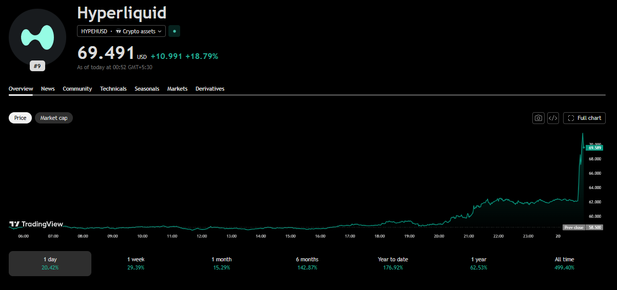Image resolution: width=617 pixels, height=290 pixels.
Task: Open Full chart view
Action: [584, 118]
